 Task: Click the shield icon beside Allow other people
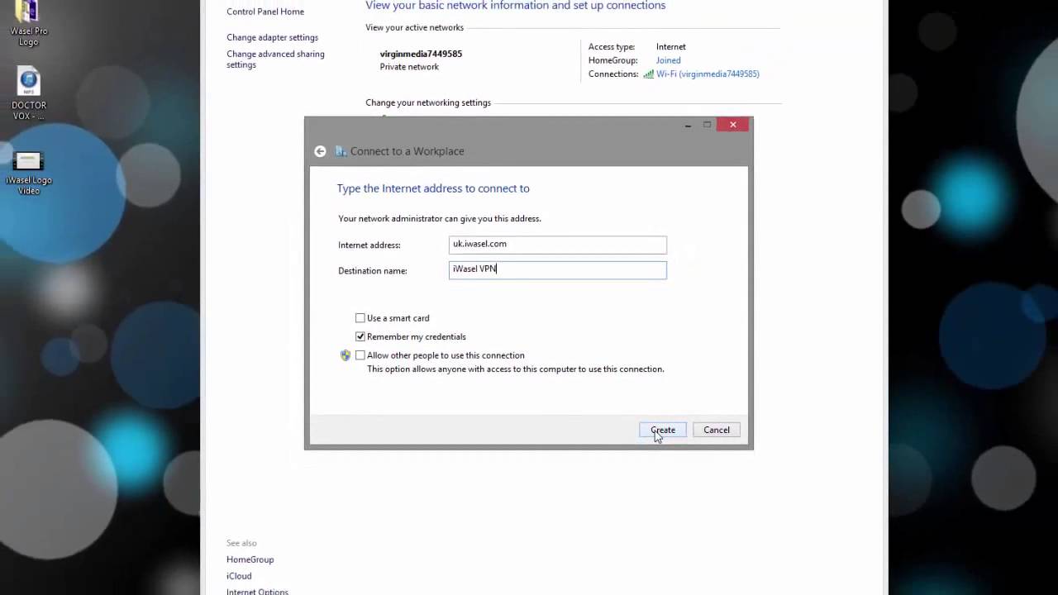coord(346,355)
